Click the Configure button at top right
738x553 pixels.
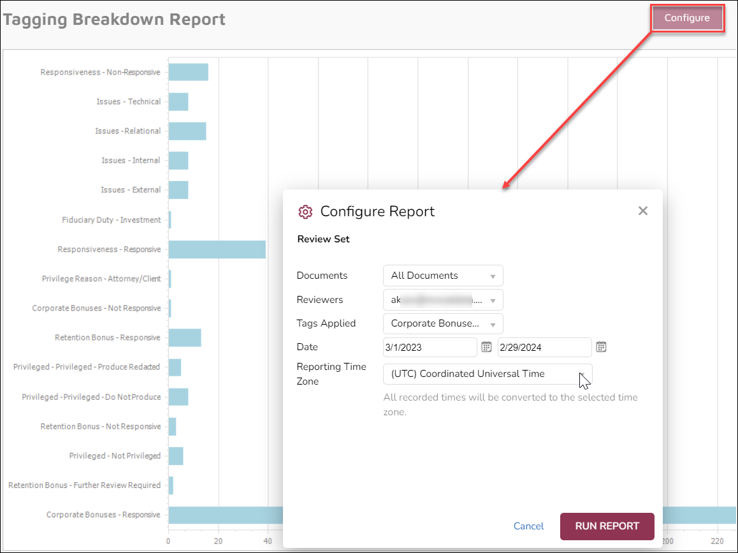(x=687, y=18)
